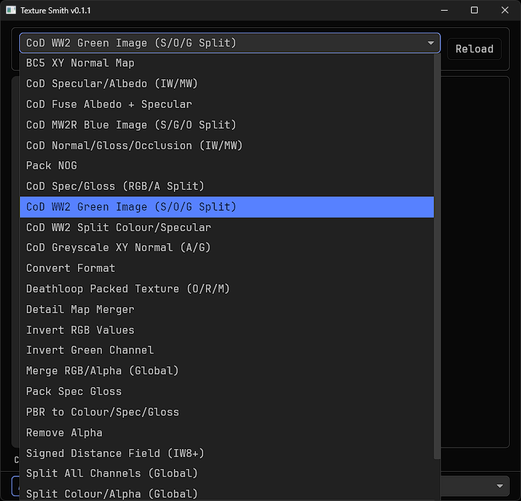The height and width of the screenshot is (501, 521).
Task: Click the Reload button
Action: (x=474, y=49)
